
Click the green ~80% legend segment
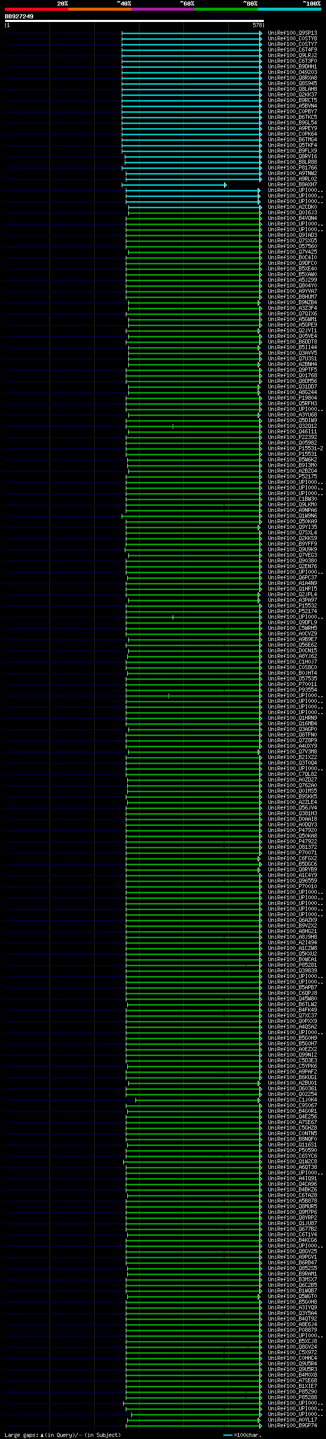[226, 9]
